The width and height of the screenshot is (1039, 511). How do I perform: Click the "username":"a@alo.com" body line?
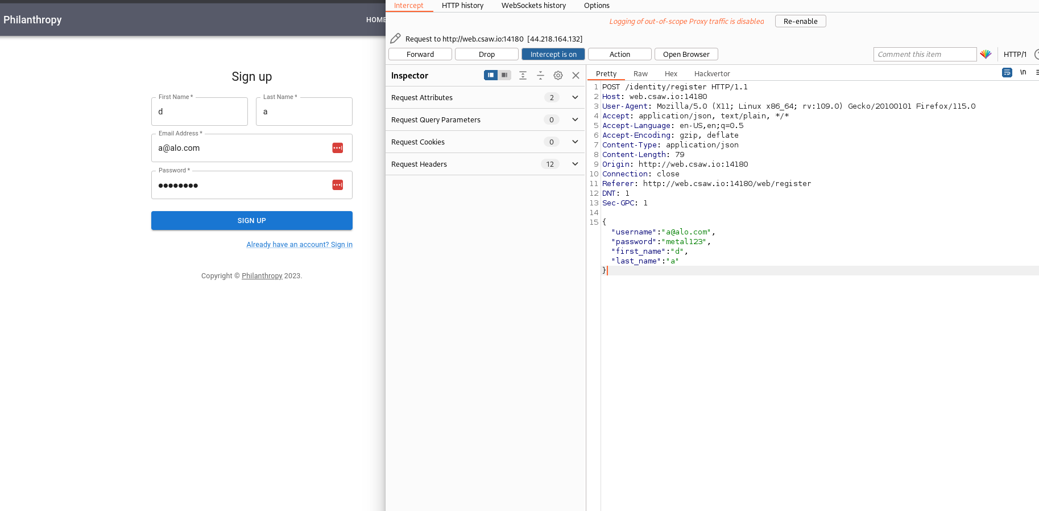(x=663, y=232)
